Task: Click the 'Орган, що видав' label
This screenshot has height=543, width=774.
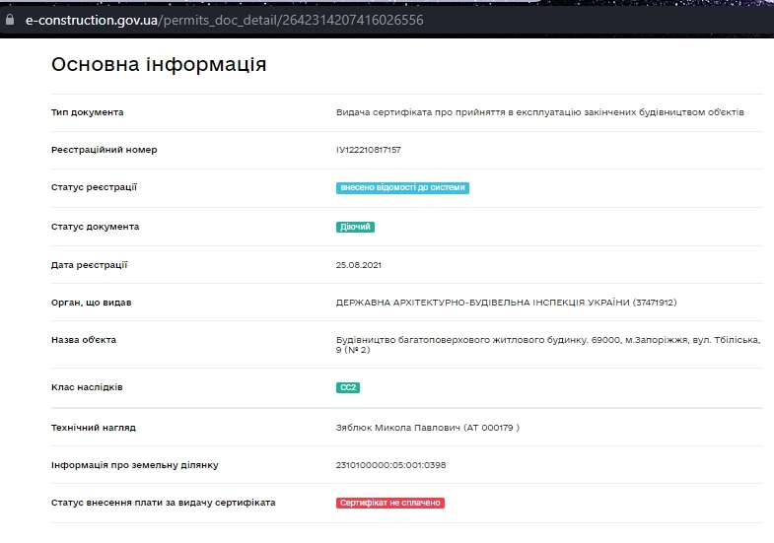Action: pyautogui.click(x=92, y=303)
